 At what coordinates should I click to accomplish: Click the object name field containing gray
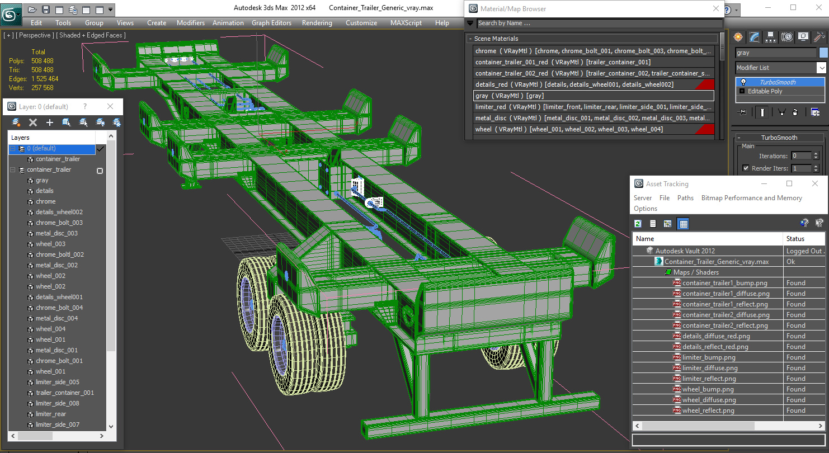pos(776,53)
